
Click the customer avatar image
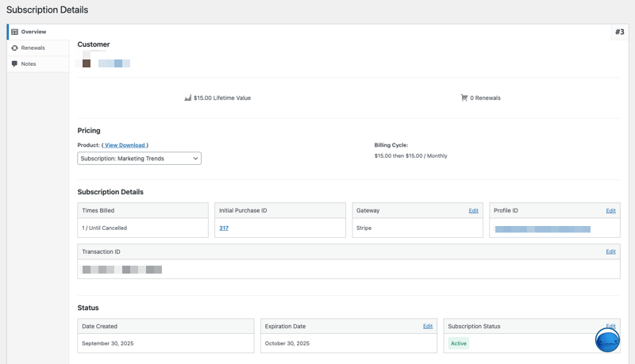tap(87, 63)
